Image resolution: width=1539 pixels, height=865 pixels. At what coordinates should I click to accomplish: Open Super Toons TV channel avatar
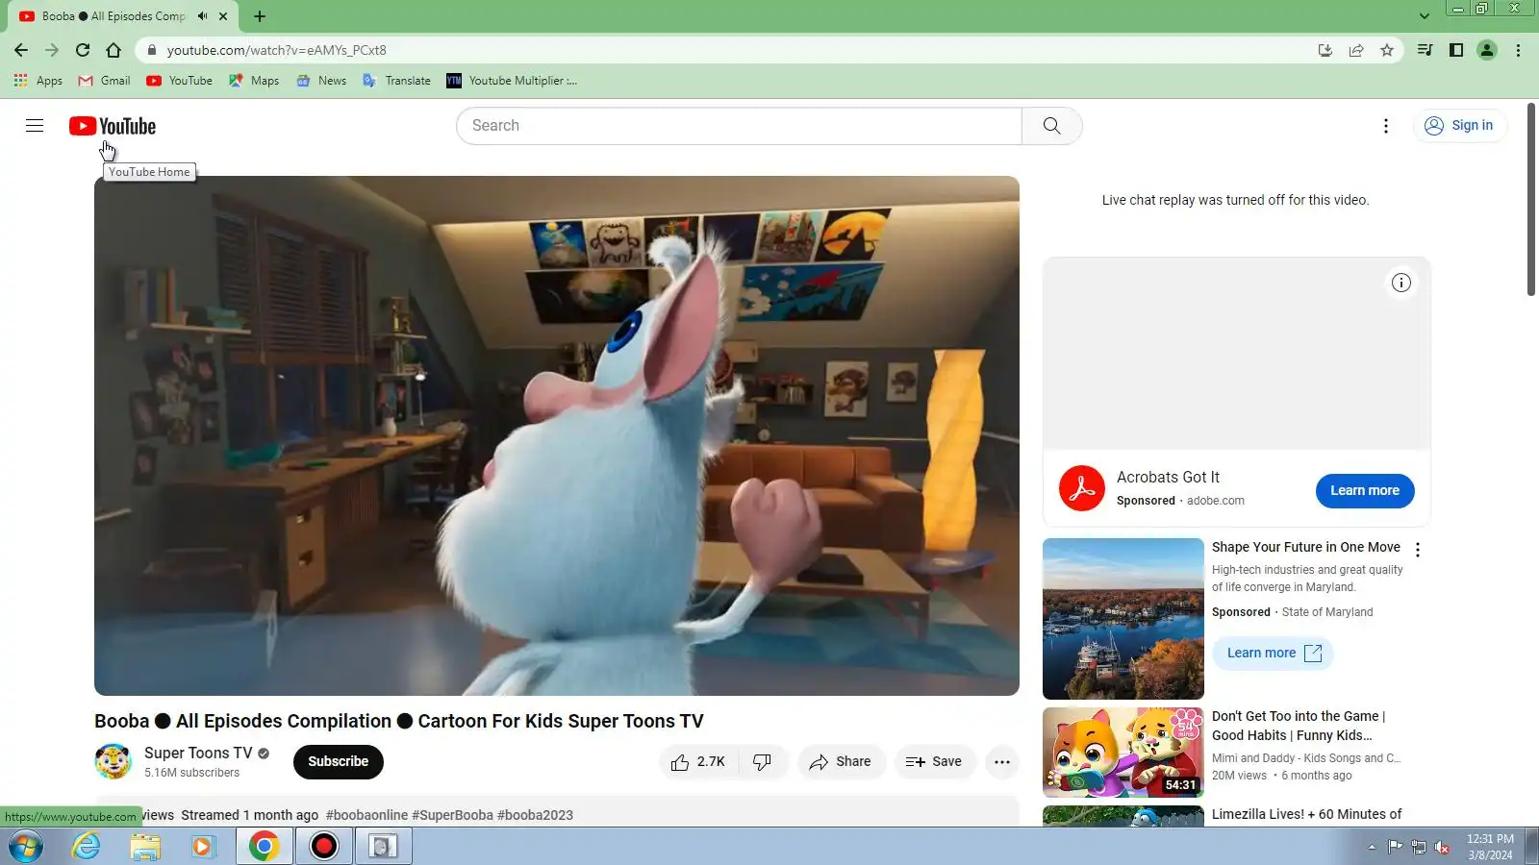click(x=114, y=761)
